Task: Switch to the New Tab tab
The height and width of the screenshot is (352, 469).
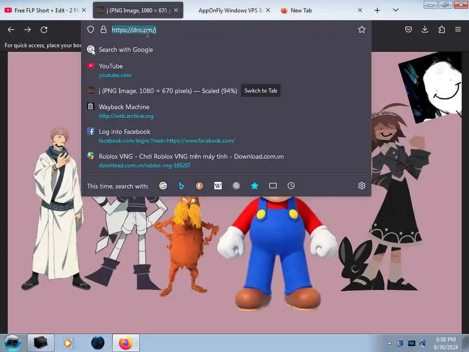Action: tap(322, 10)
